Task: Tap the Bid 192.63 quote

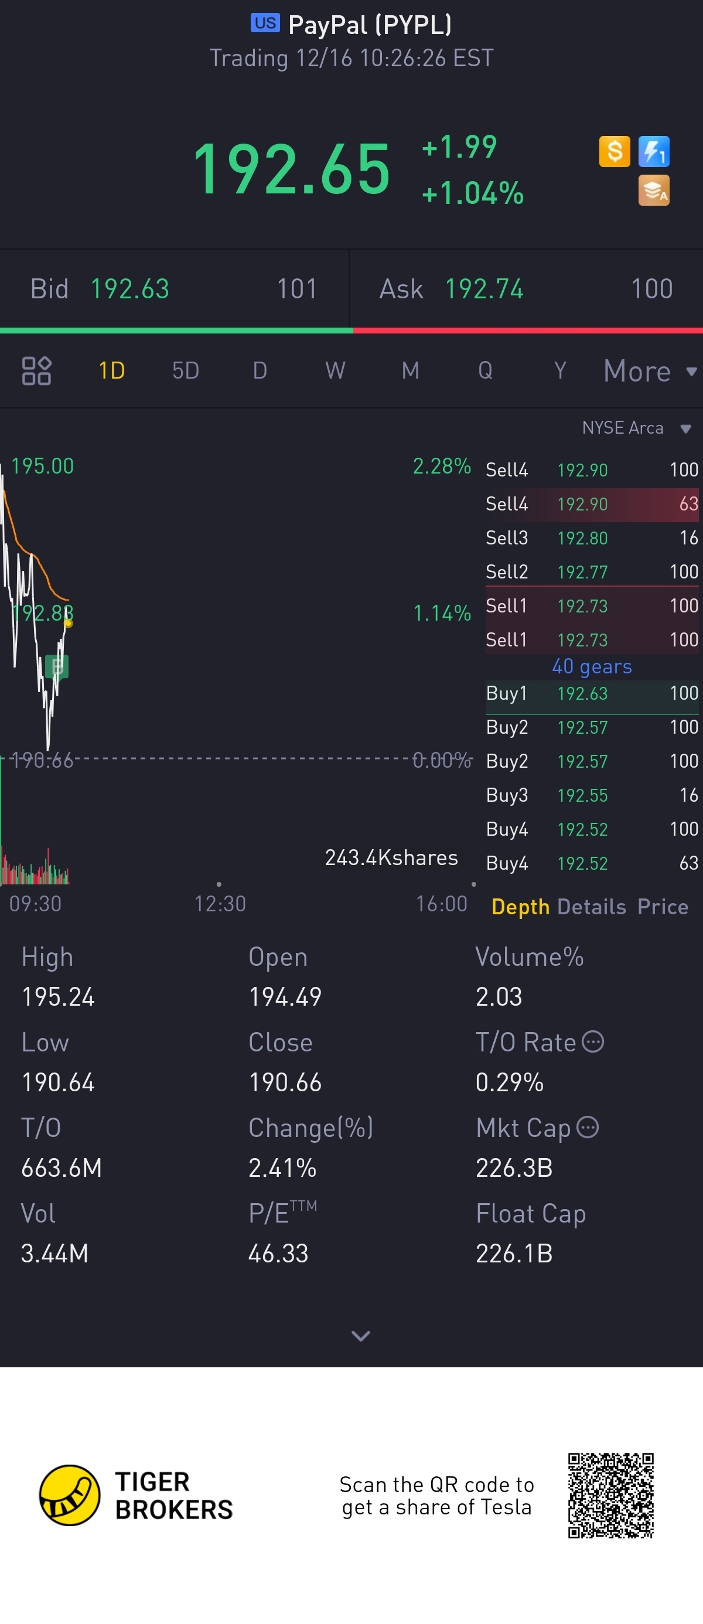Action: [x=174, y=289]
